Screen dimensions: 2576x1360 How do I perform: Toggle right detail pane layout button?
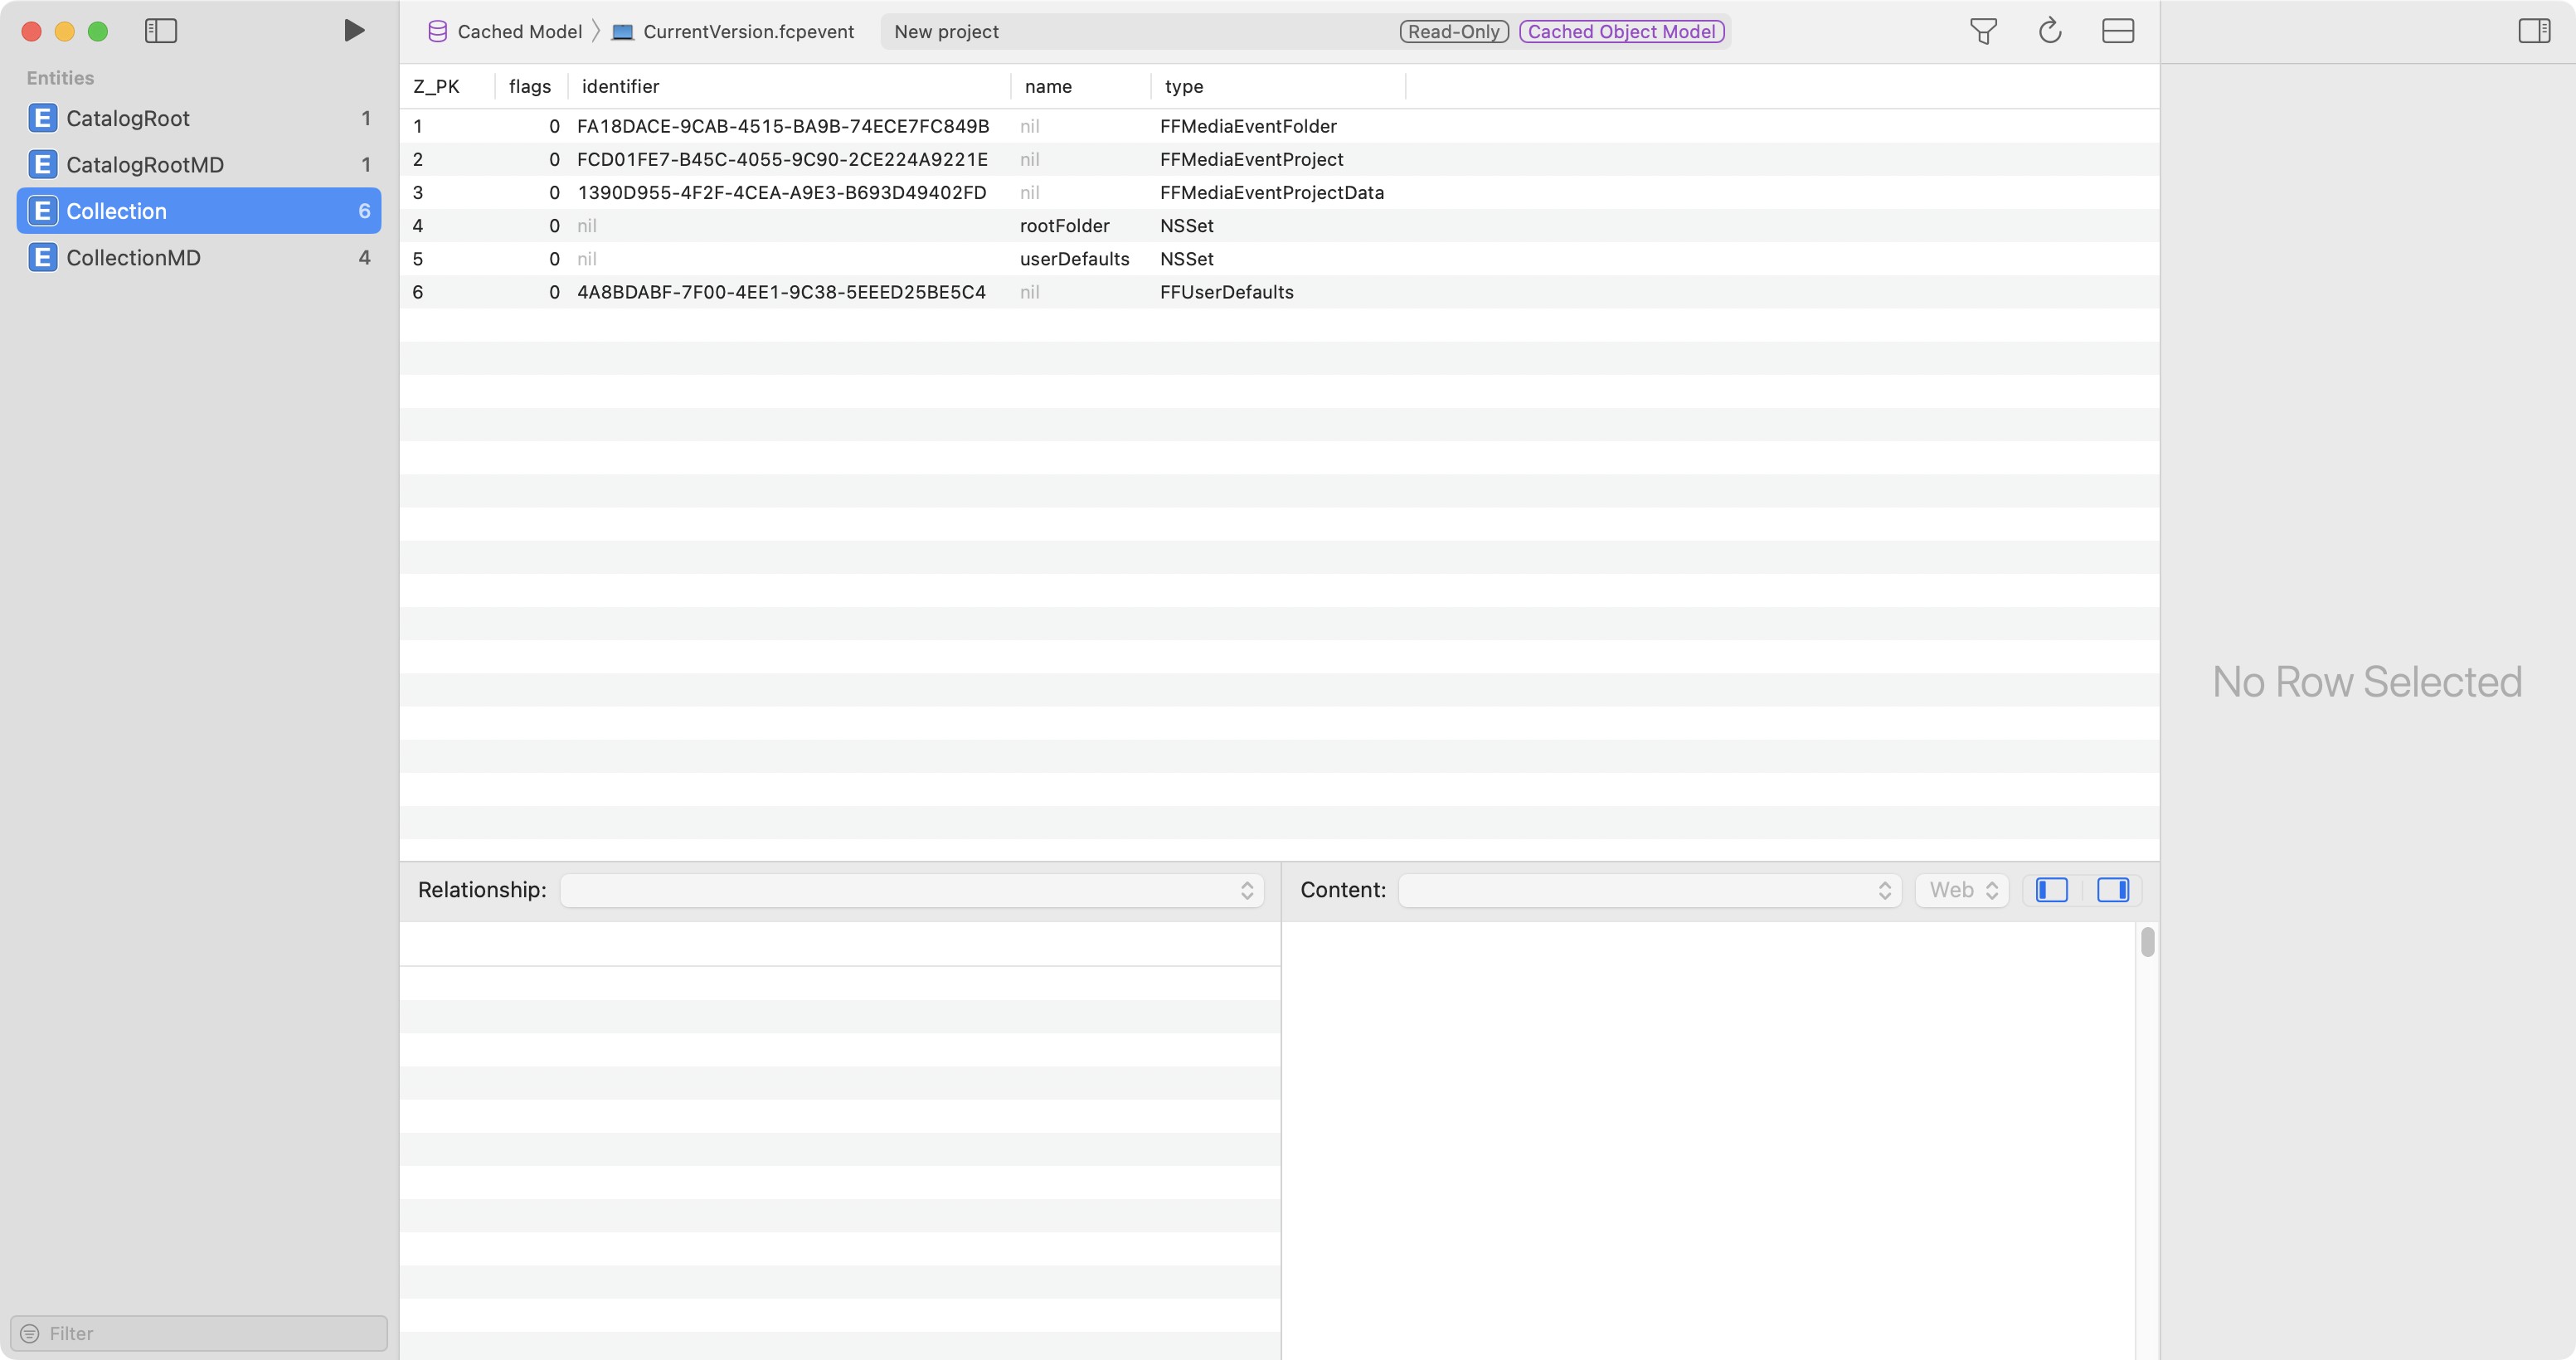[2112, 890]
